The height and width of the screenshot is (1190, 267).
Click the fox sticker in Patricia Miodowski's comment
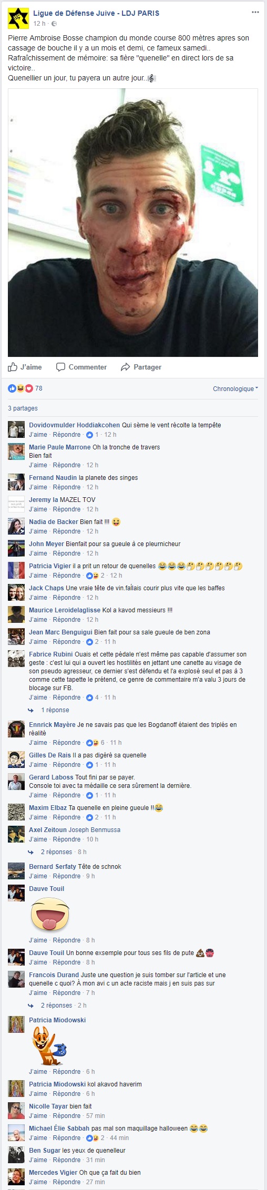click(x=49, y=1046)
